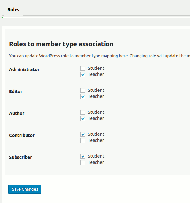190x203 pixels.
Task: Uncheck Teacher for the Administrator role
Action: pyautogui.click(x=83, y=74)
